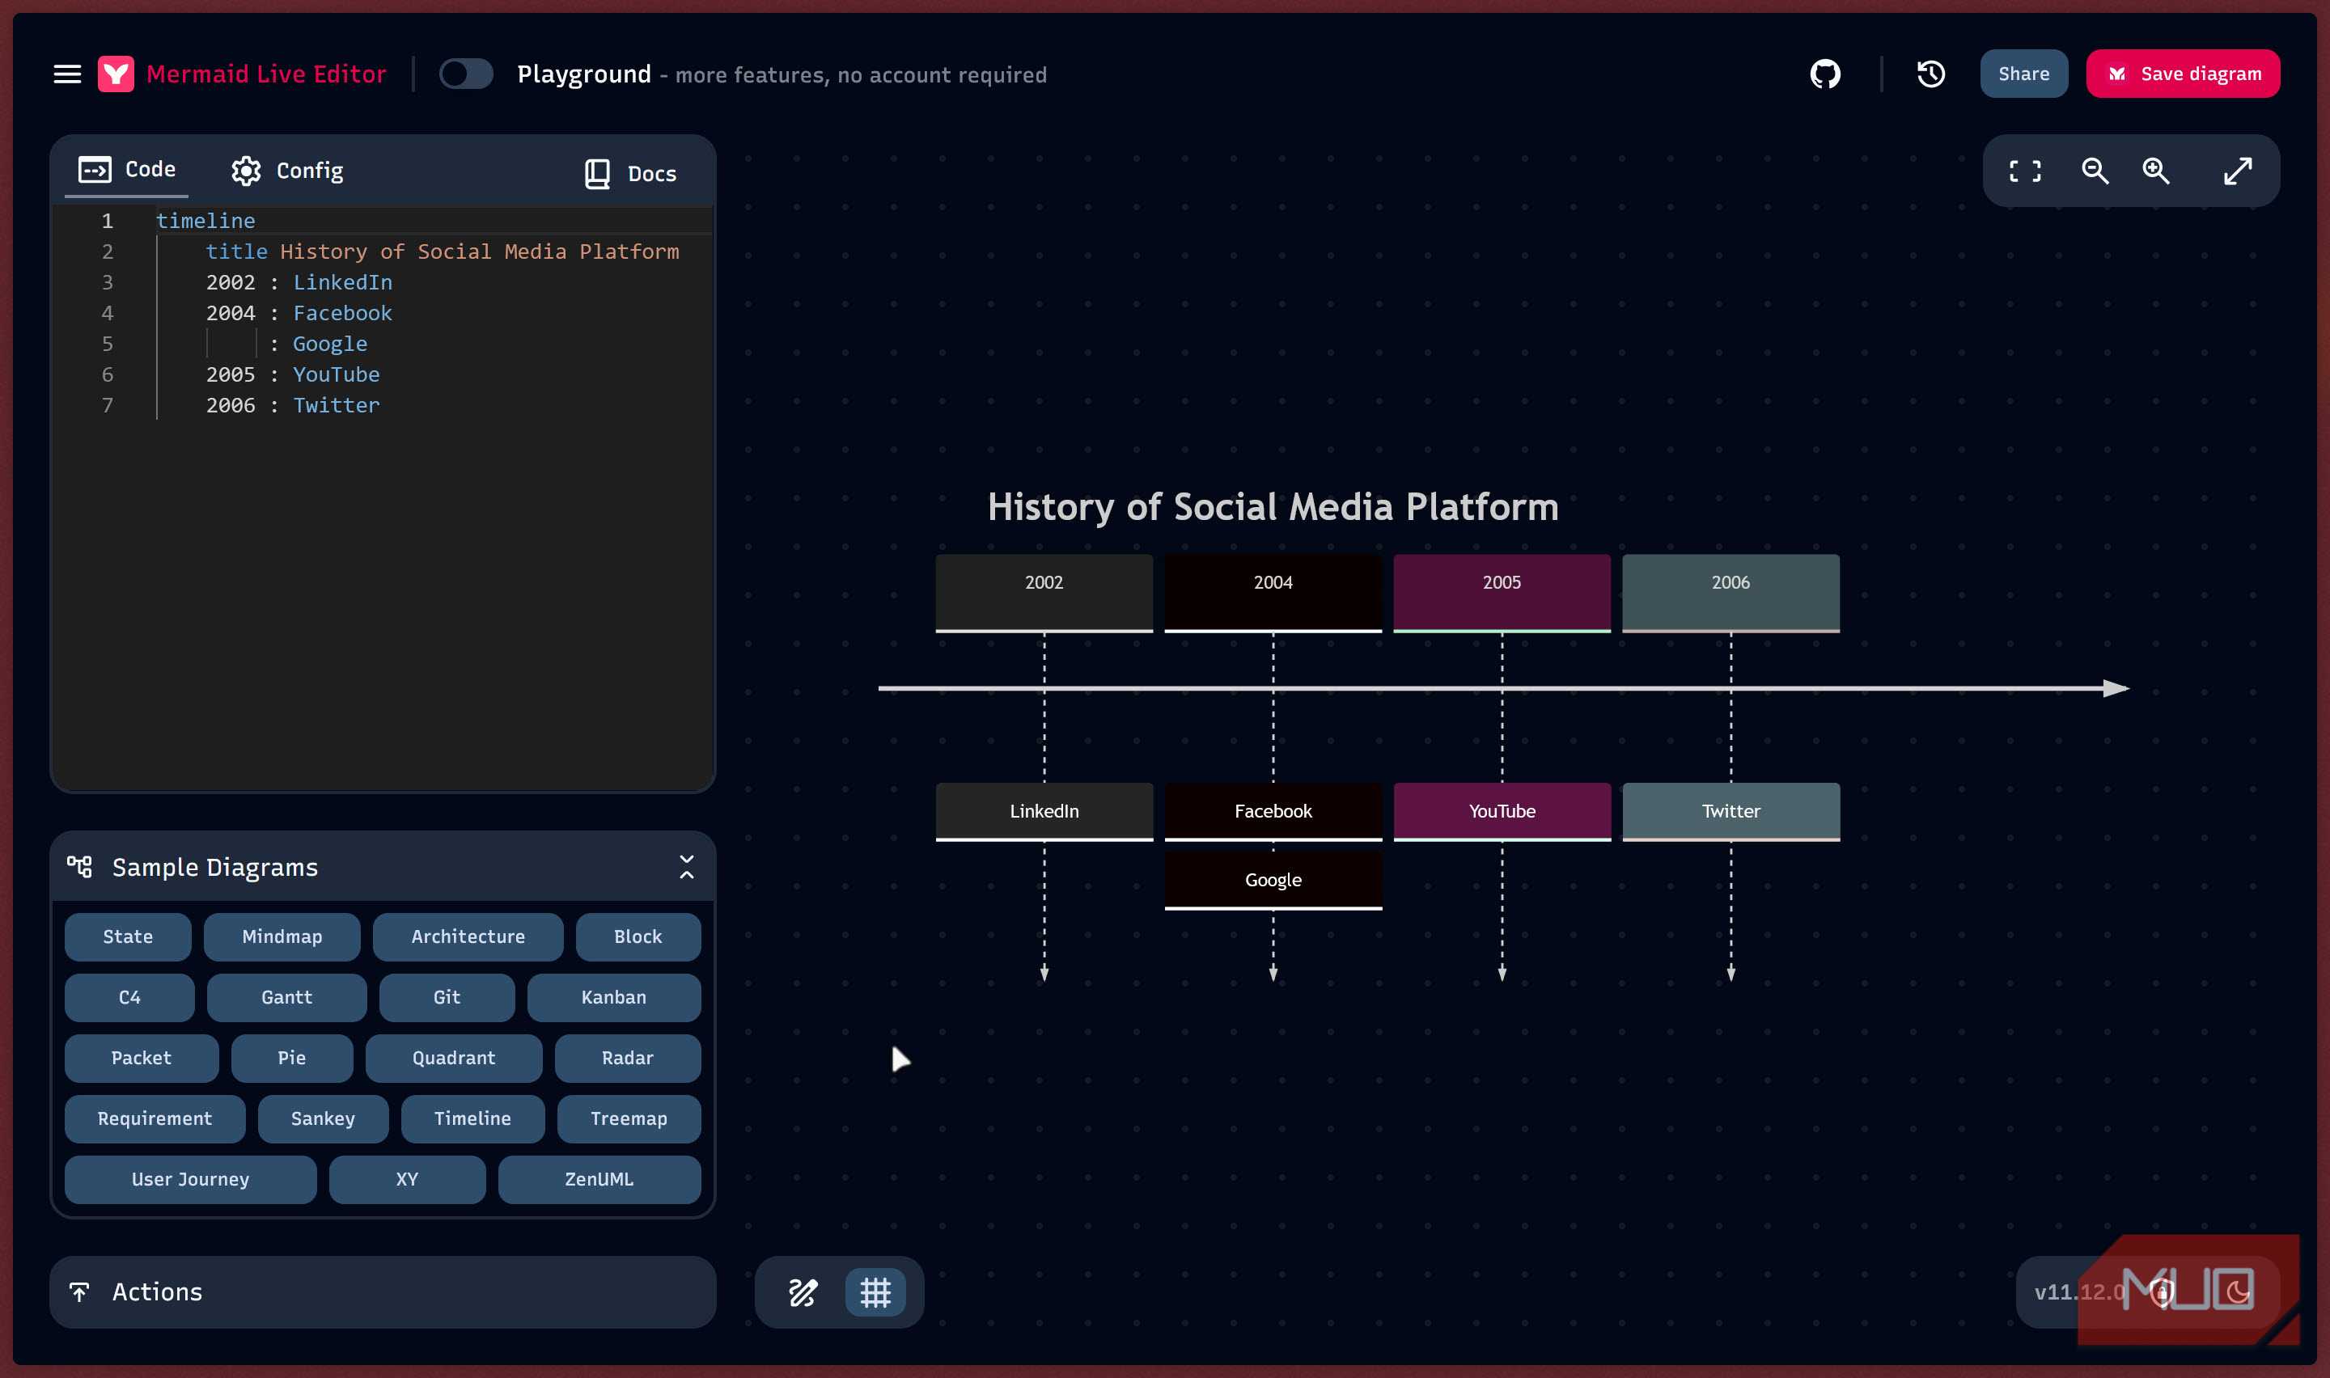Viewport: 2330px width, 1378px height.
Task: Open the Docs link
Action: click(x=630, y=174)
